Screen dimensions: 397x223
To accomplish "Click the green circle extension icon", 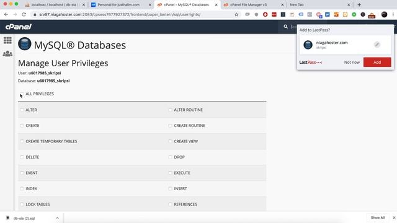I will point(354,14).
